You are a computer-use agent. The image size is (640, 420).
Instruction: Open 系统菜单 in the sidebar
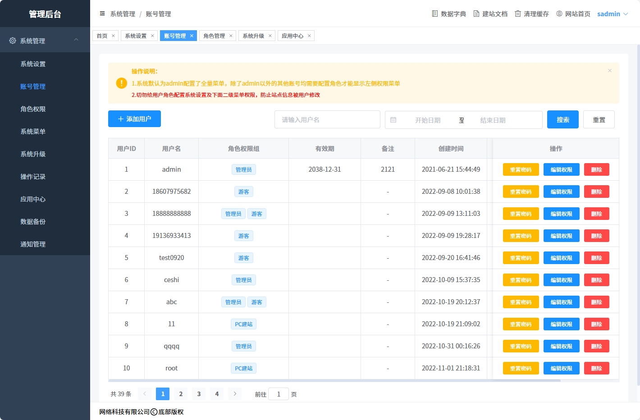[45, 132]
